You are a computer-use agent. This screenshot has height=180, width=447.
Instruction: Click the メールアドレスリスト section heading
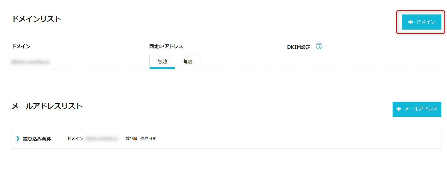coord(47,106)
